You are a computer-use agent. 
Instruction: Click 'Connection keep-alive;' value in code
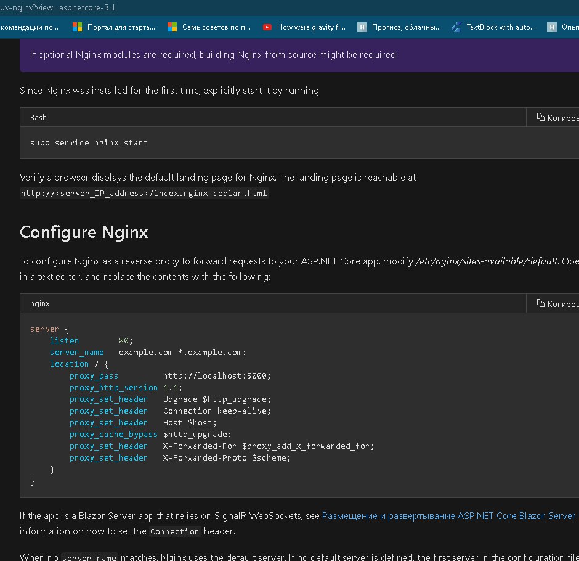coord(217,411)
